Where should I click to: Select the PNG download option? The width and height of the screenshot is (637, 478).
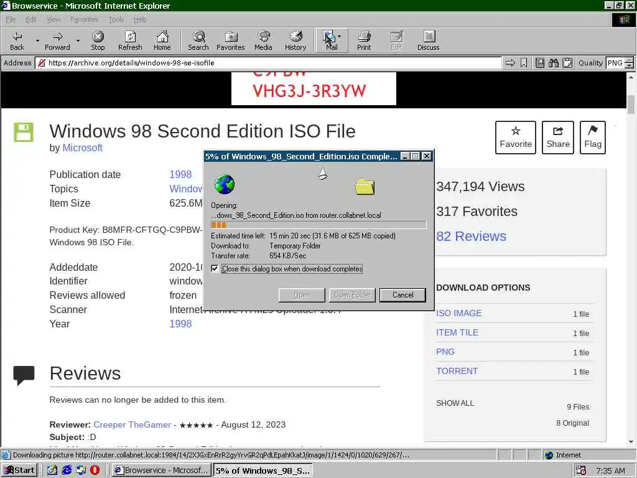[445, 352]
